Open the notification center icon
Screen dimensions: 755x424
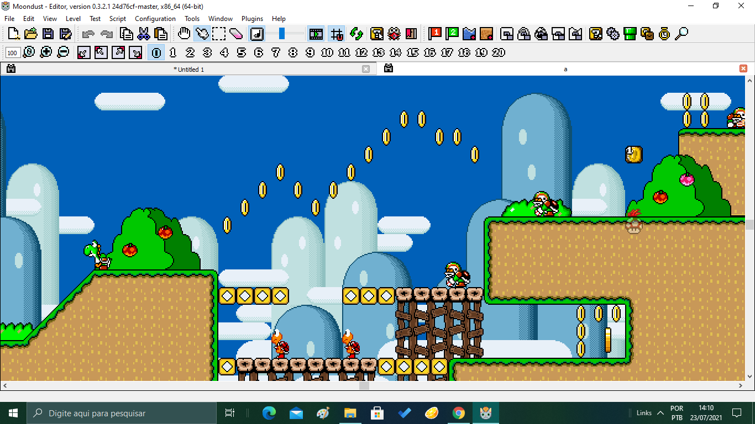(x=737, y=413)
